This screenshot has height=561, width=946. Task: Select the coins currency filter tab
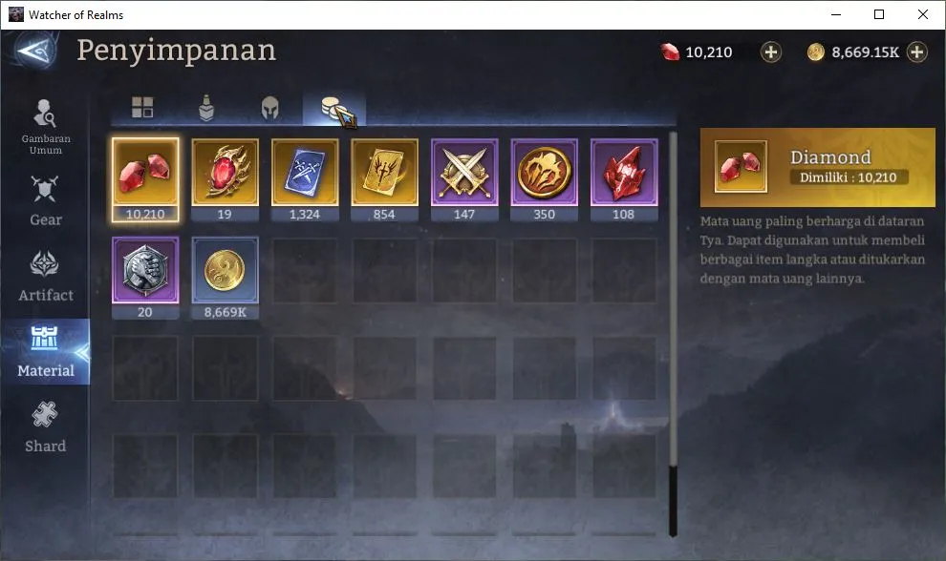pyautogui.click(x=333, y=108)
